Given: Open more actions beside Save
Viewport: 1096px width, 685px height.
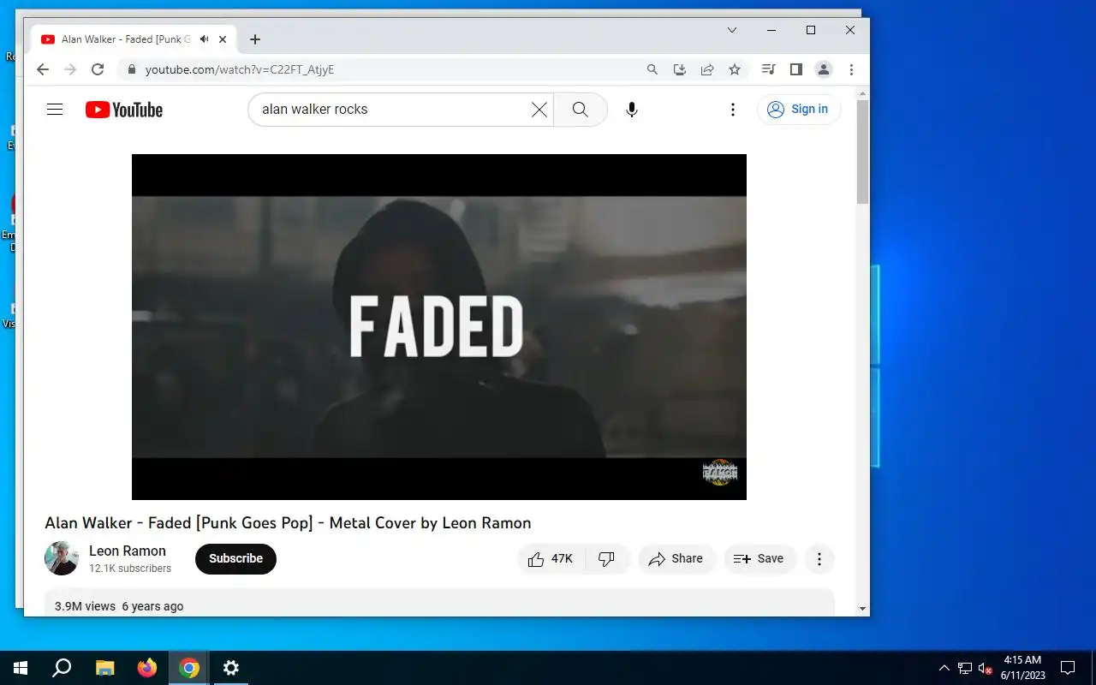Looking at the screenshot, I should pos(819,559).
